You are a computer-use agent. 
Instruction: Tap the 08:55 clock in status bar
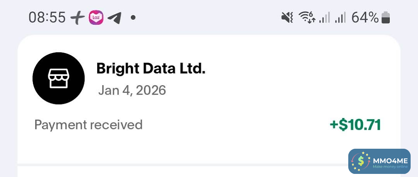47,17
